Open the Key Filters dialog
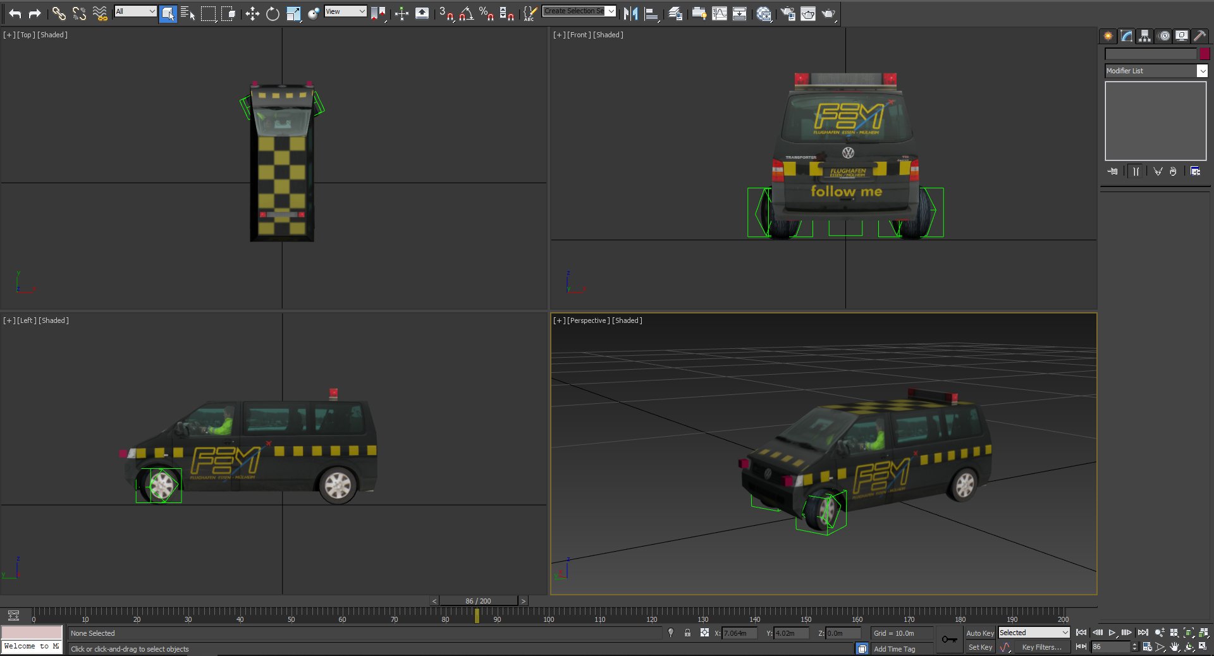This screenshot has width=1214, height=656. [1041, 647]
